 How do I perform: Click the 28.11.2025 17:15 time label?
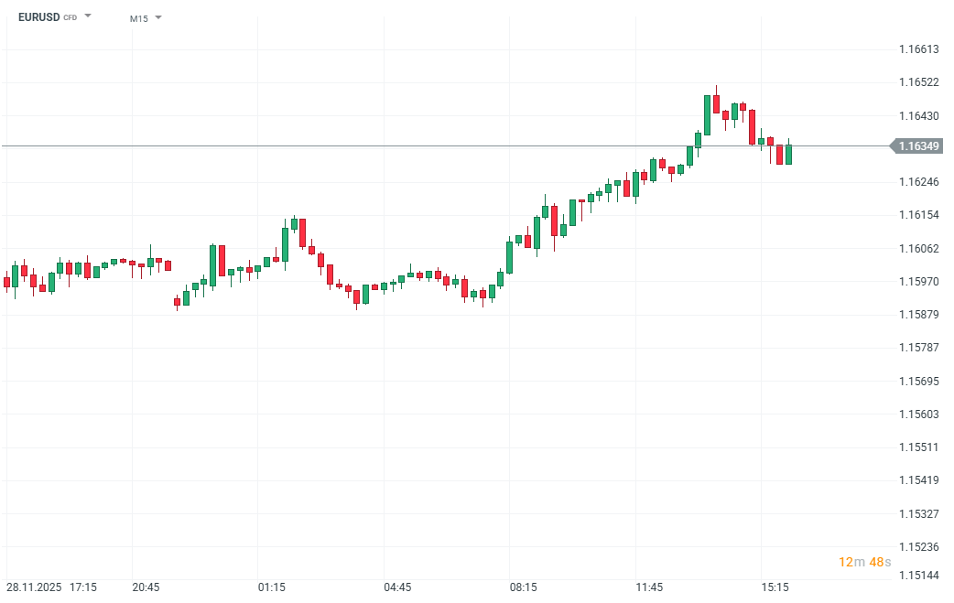(x=53, y=587)
